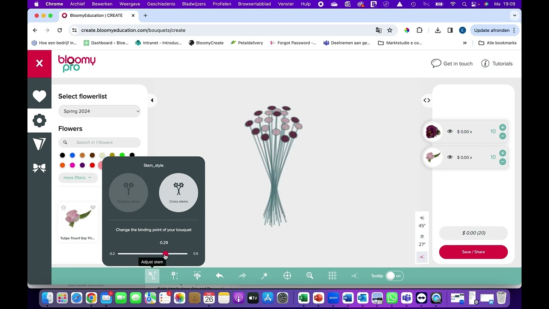Click the 27° vertical angle control
This screenshot has width=549, height=309.
422,240
